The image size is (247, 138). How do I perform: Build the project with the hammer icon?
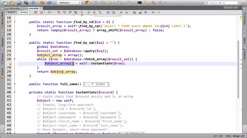point(96,3)
